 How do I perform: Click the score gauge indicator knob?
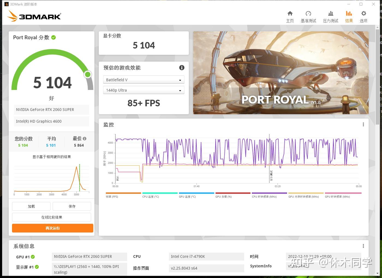point(88,74)
